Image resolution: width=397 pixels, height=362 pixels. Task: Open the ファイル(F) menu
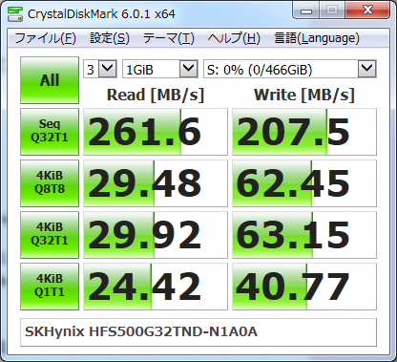pos(45,38)
